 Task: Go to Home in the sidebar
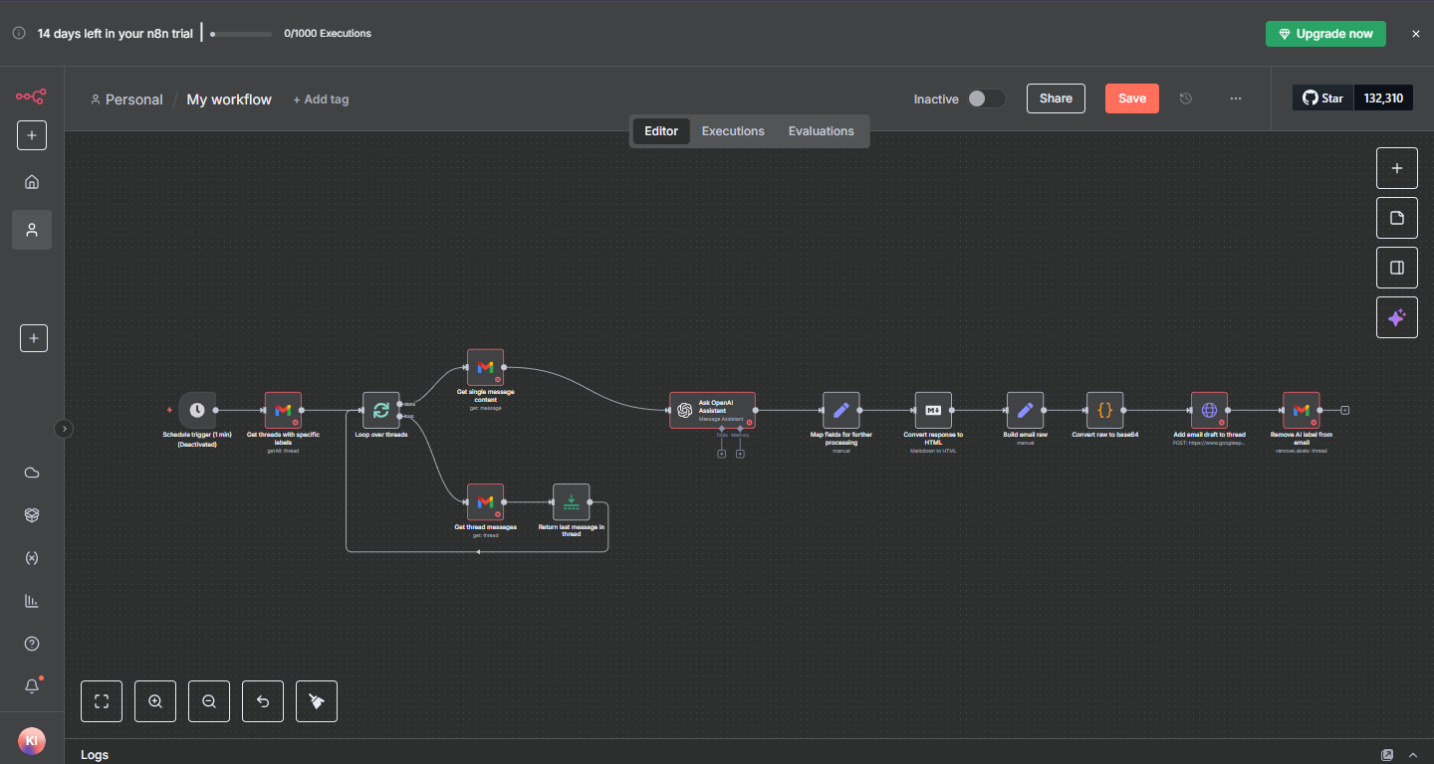(x=32, y=182)
